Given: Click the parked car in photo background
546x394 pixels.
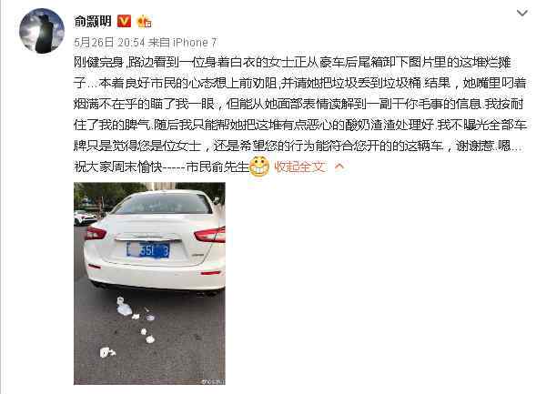Looking at the screenshot, I should pyautogui.click(x=85, y=217).
